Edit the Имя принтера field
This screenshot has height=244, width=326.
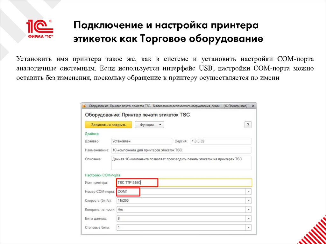coord(184,183)
